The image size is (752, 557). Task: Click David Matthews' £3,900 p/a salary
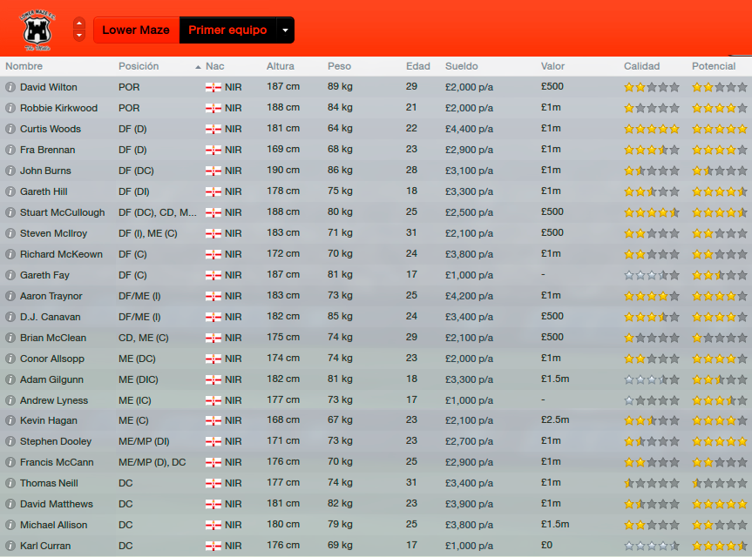[469, 504]
